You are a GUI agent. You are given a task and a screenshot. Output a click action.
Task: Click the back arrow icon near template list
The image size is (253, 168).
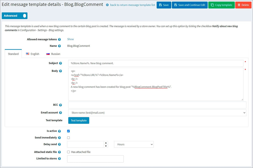107,5
